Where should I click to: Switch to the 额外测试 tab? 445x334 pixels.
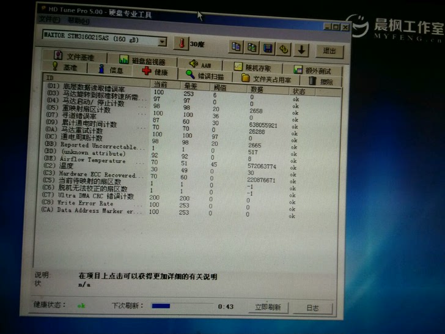[x=312, y=70]
